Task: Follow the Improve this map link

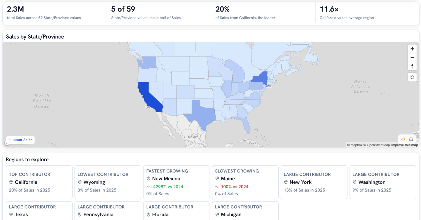Action: coord(404,145)
